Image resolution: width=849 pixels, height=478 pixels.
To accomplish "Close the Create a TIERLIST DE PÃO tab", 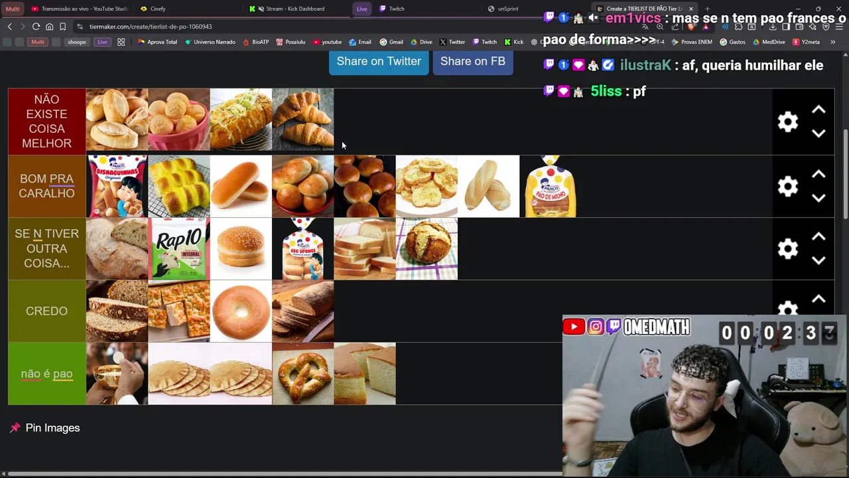I will [x=690, y=9].
